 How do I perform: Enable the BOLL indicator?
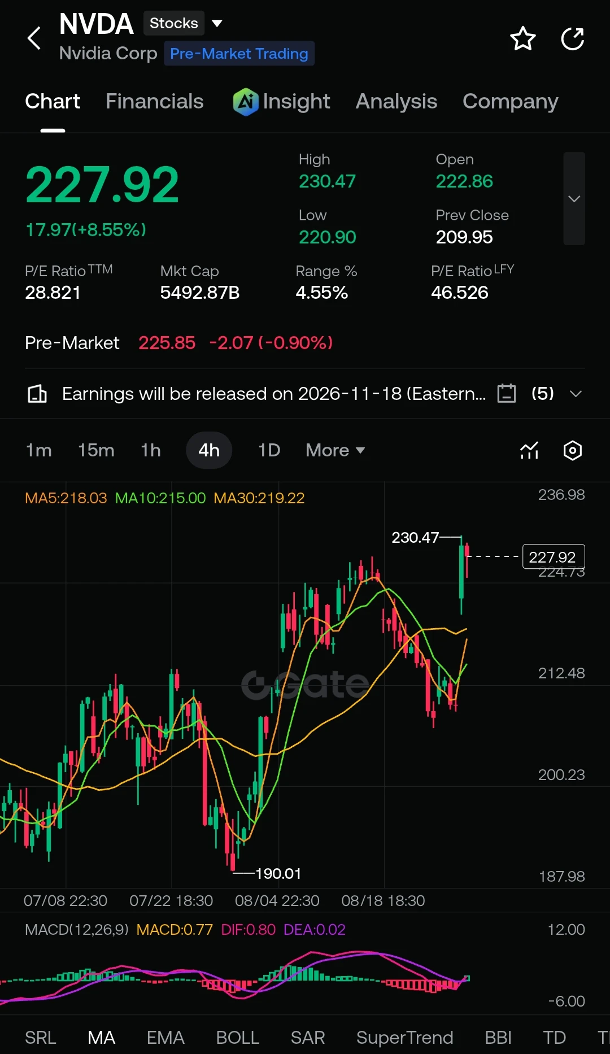tap(238, 1038)
